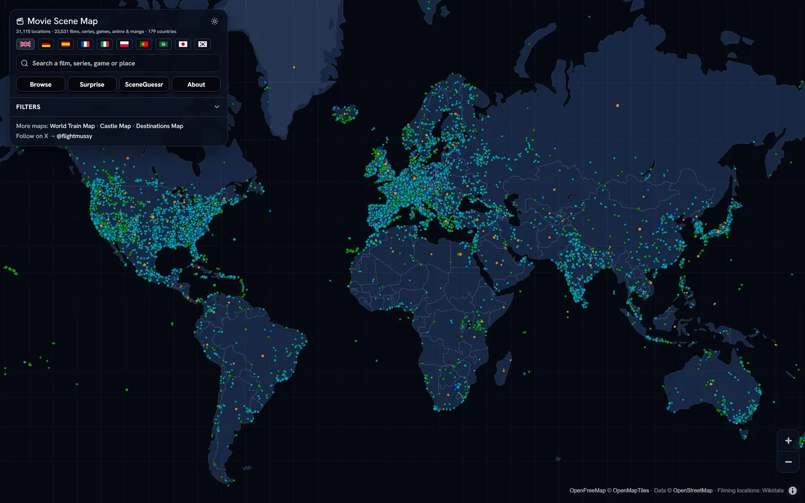Screen dimensions: 805x503
Task: Open the OpenMapTiles attribution link
Action: [x=631, y=490]
